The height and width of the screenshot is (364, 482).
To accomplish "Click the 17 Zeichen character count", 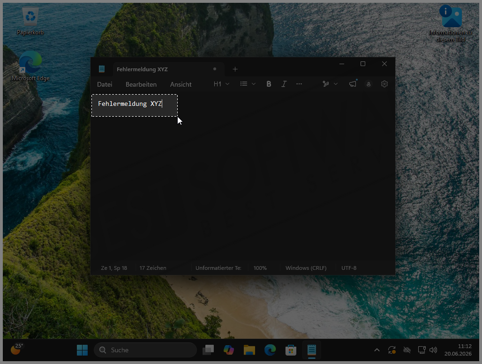I will (153, 268).
